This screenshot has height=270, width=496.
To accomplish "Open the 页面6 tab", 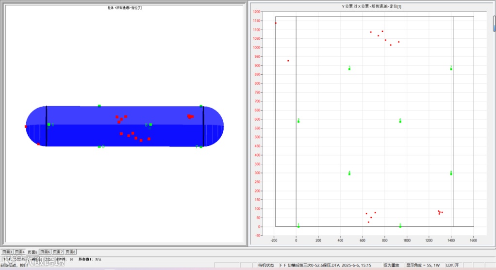I will click(45, 252).
